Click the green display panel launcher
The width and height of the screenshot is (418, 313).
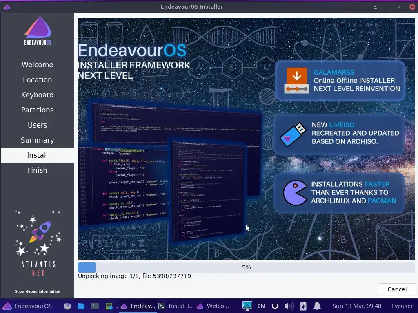point(109,306)
